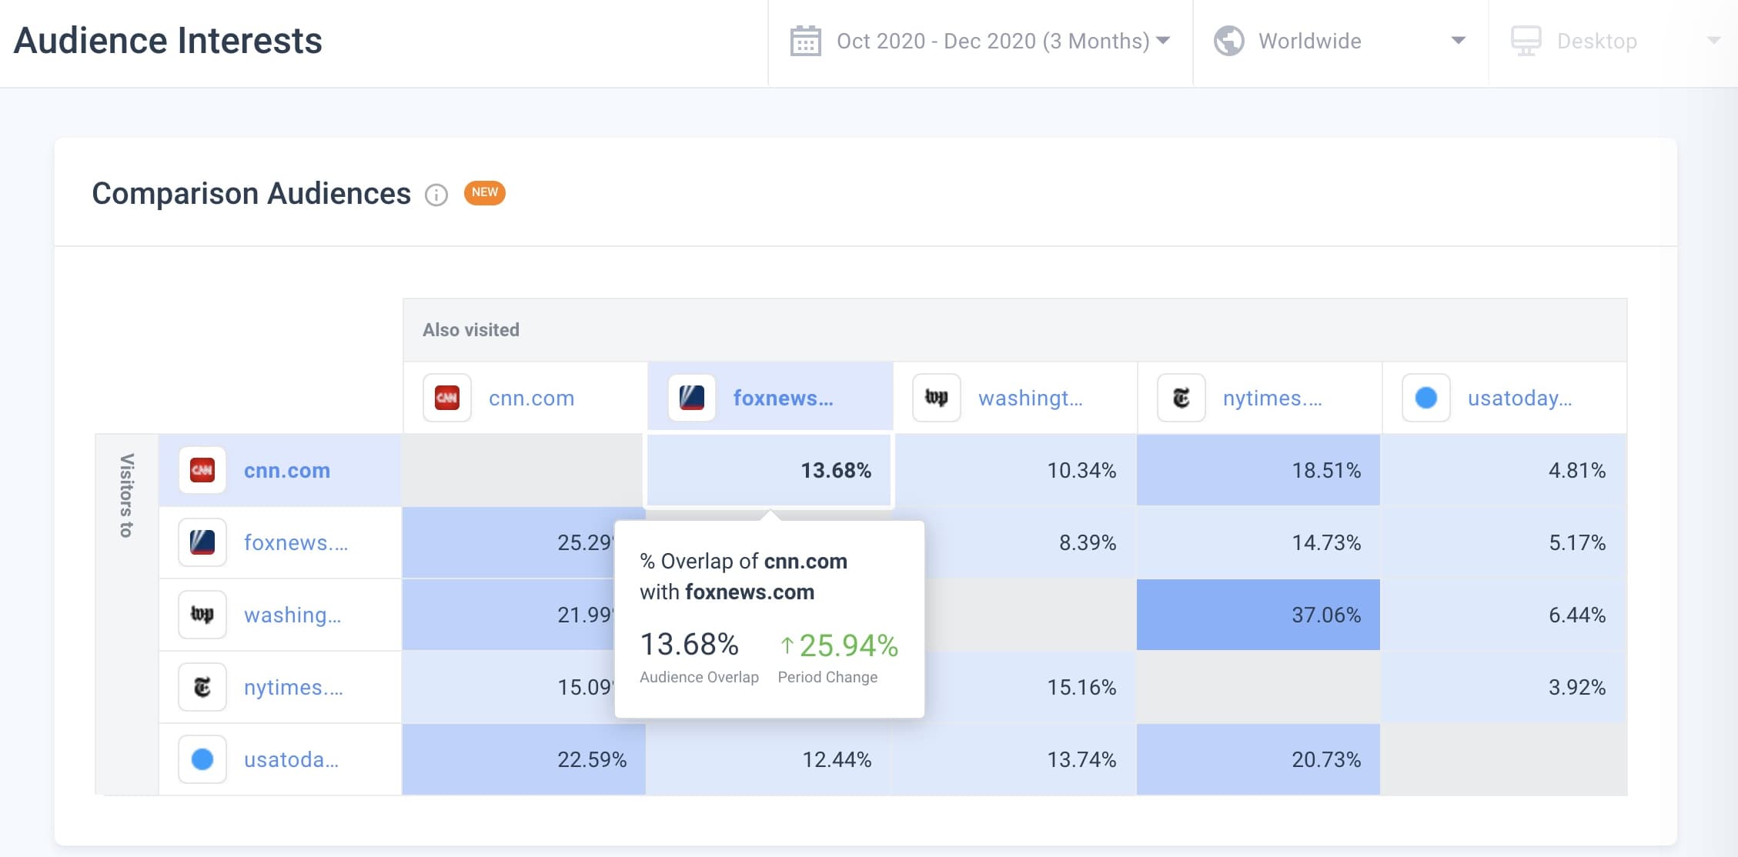Select the 10.34% cell in cnn.com row
Screen dimensions: 1738x857
(1014, 470)
